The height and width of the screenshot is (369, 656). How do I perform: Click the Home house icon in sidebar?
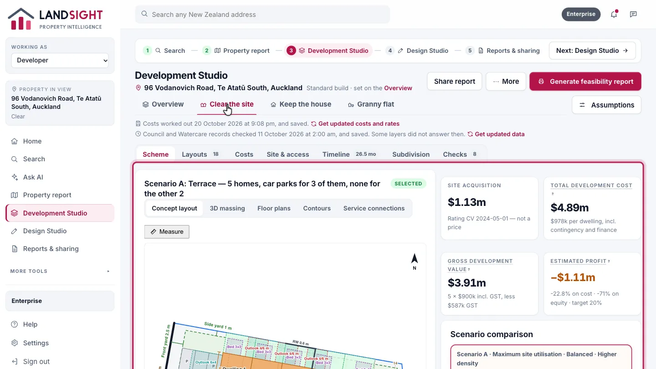coord(15,141)
